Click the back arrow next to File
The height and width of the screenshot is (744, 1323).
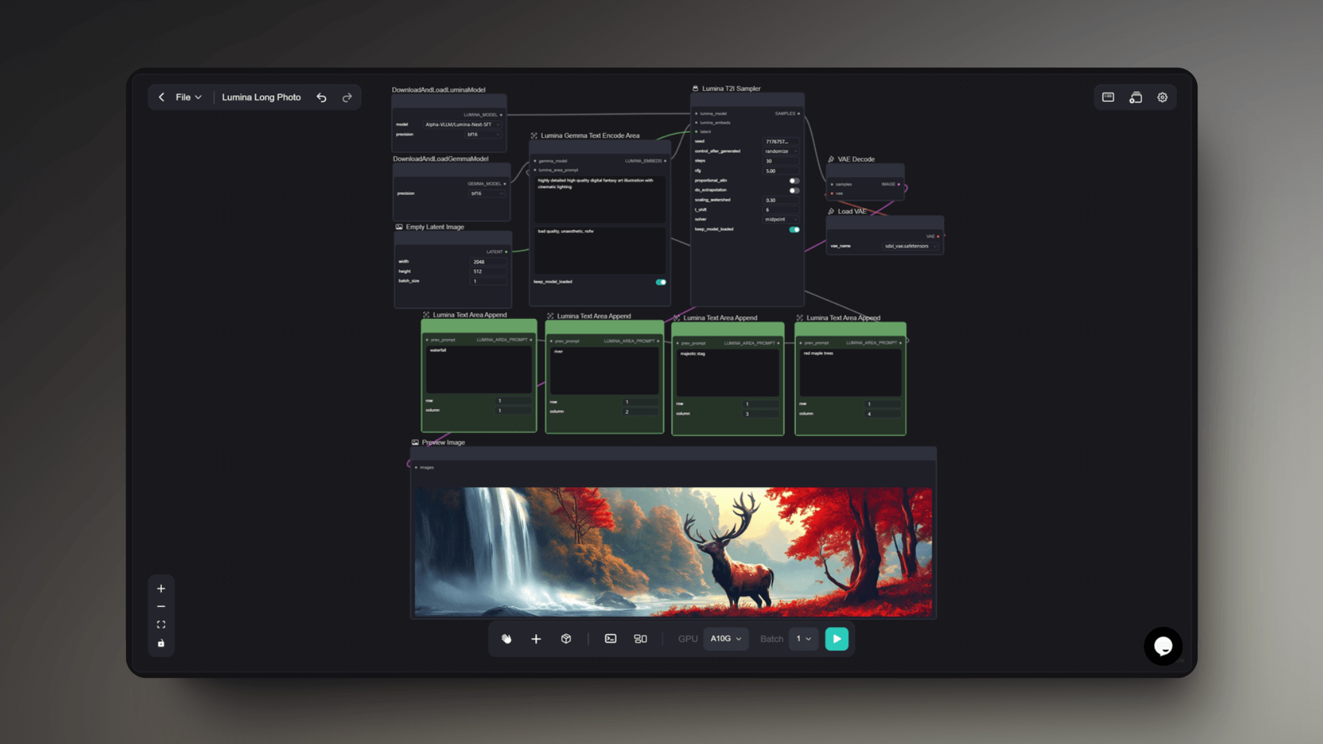(161, 97)
